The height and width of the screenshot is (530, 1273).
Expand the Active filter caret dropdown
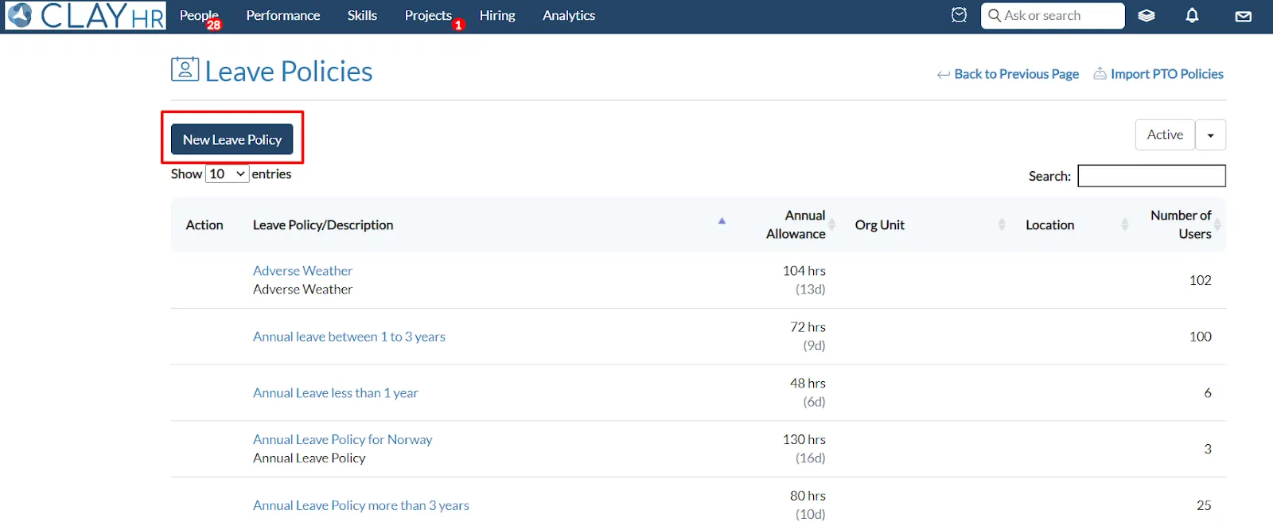click(x=1211, y=134)
